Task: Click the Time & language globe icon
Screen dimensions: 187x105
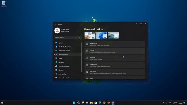Action: pos(56,66)
